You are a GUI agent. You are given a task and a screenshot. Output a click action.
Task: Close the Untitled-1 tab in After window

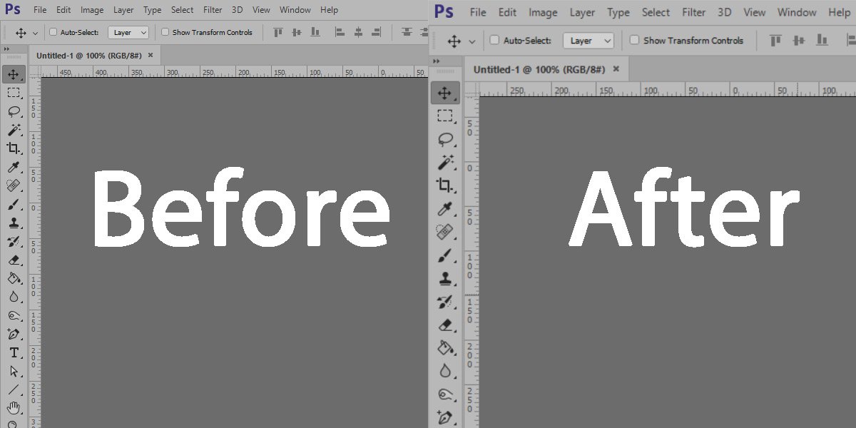tap(616, 69)
